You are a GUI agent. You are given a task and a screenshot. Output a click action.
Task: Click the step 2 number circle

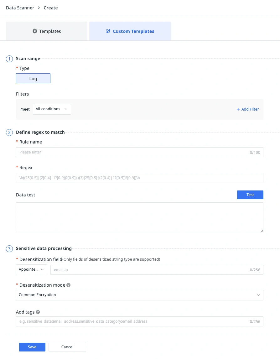9,133
